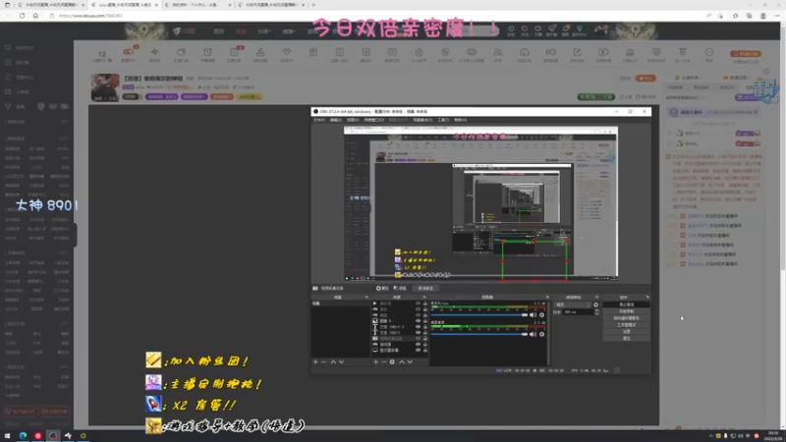The image size is (786, 442).
Task: Add a new source with plus icon
Action: point(375,361)
